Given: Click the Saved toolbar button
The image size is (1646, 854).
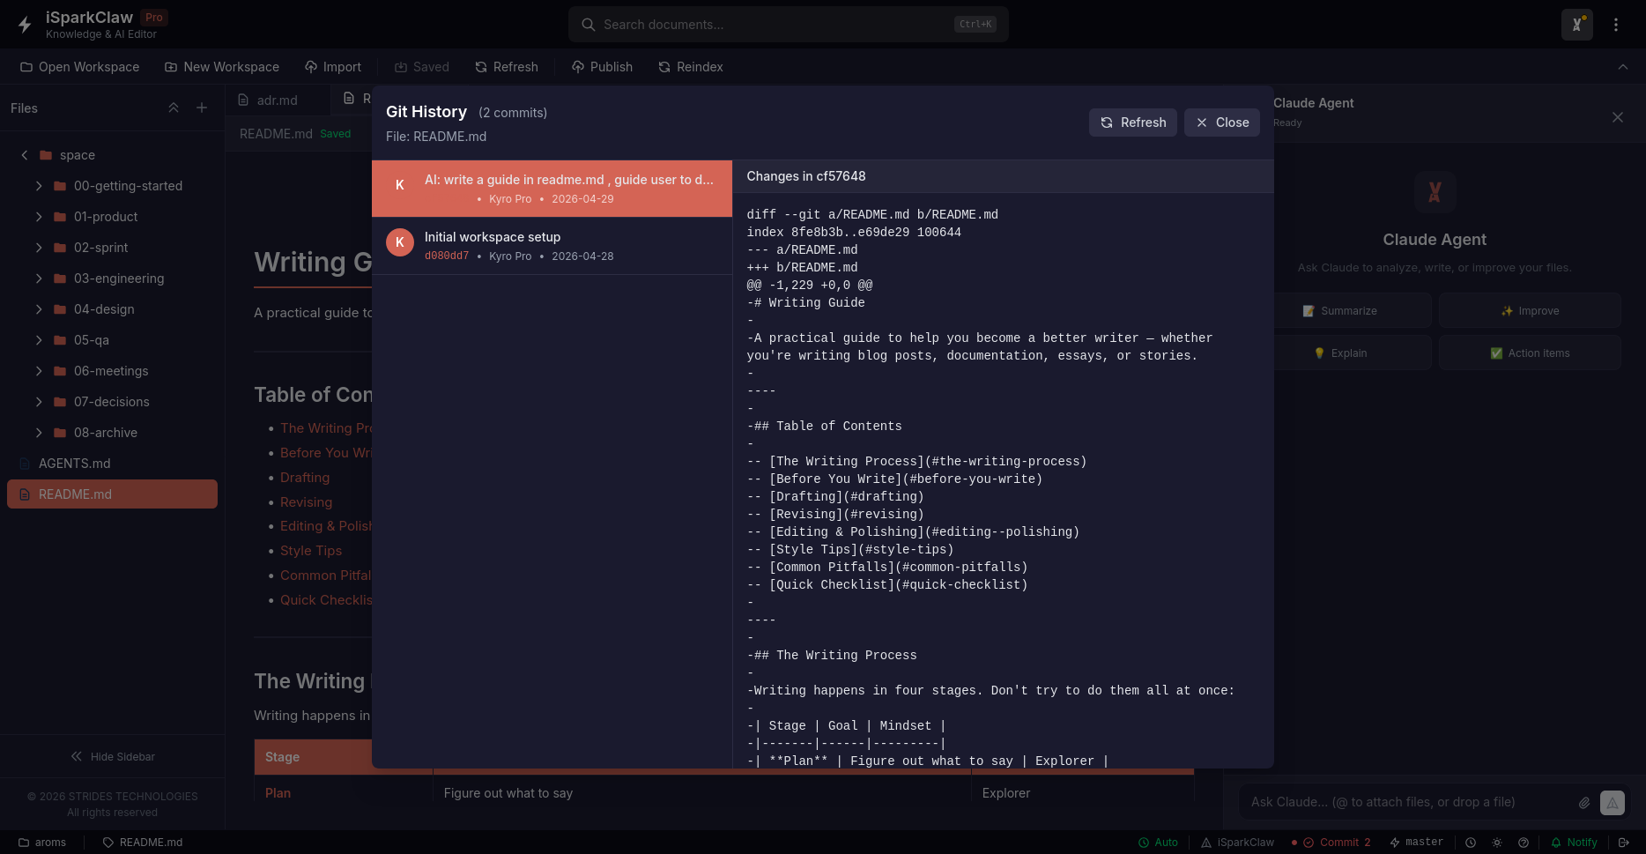Looking at the screenshot, I should 421,67.
